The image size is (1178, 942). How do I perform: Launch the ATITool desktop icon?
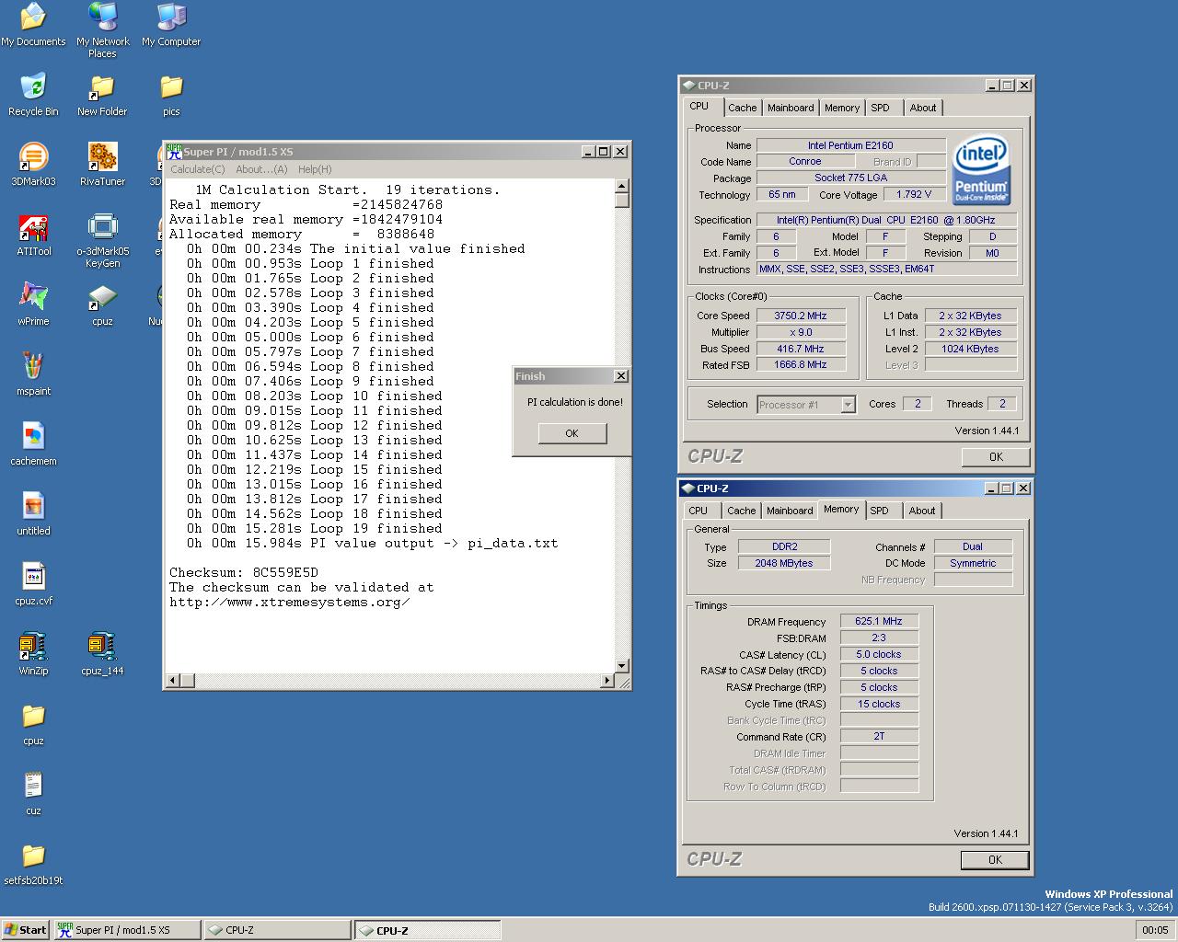tap(33, 235)
